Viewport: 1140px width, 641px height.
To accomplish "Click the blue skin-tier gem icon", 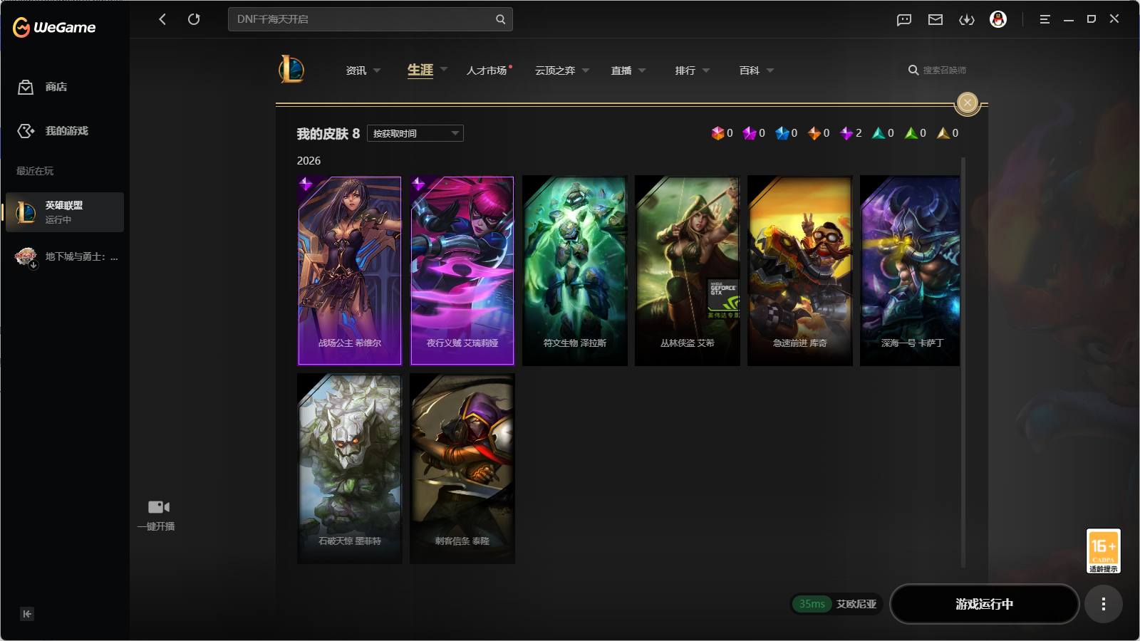I will (x=782, y=133).
